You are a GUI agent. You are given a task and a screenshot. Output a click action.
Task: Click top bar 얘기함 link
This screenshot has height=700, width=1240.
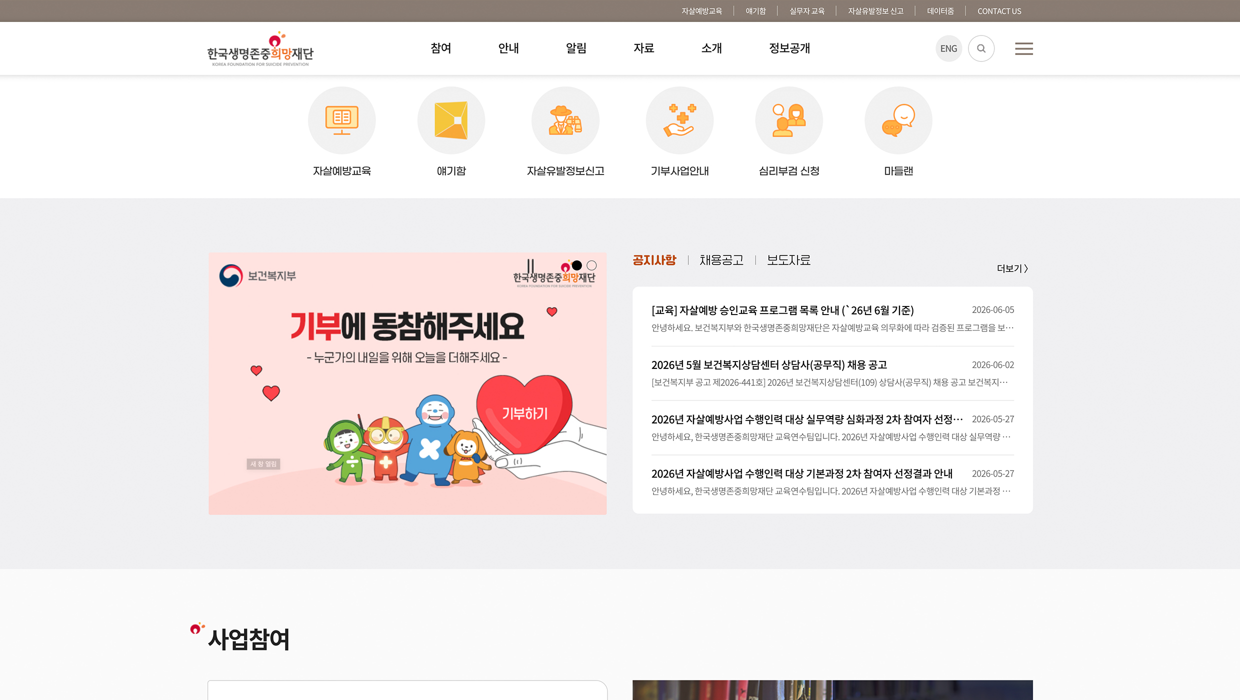755,11
